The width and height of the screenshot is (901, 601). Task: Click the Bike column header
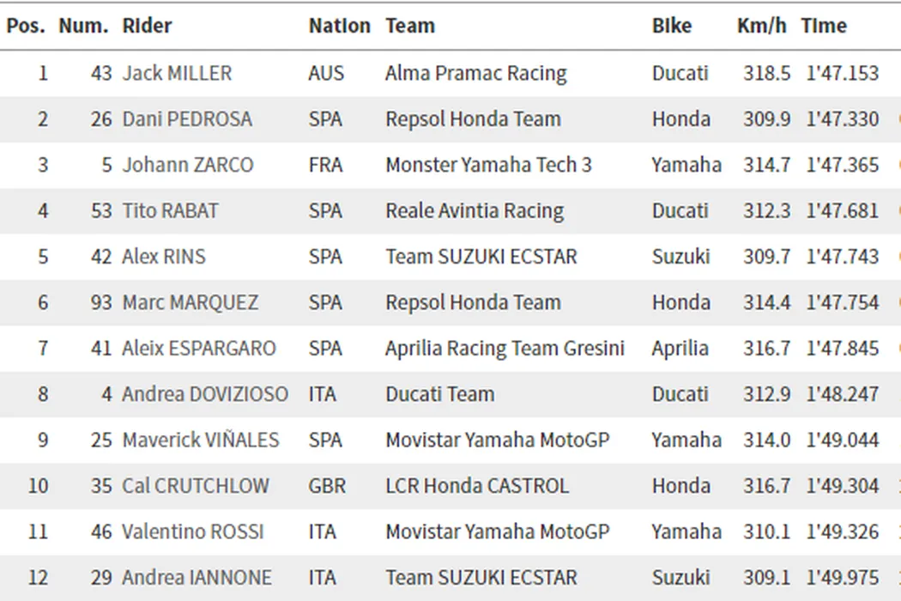pos(671,26)
